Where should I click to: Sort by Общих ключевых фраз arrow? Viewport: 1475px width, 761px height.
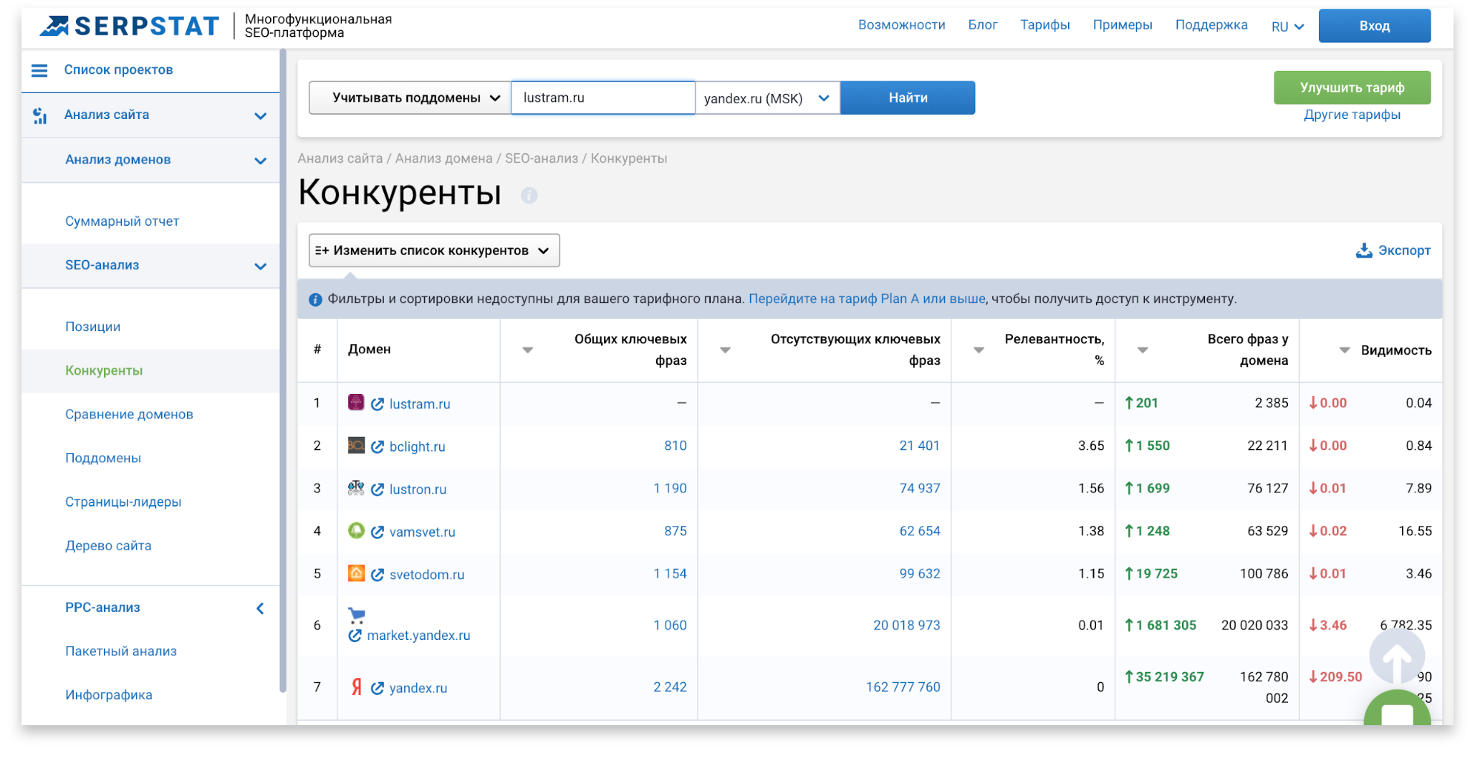coord(527,350)
